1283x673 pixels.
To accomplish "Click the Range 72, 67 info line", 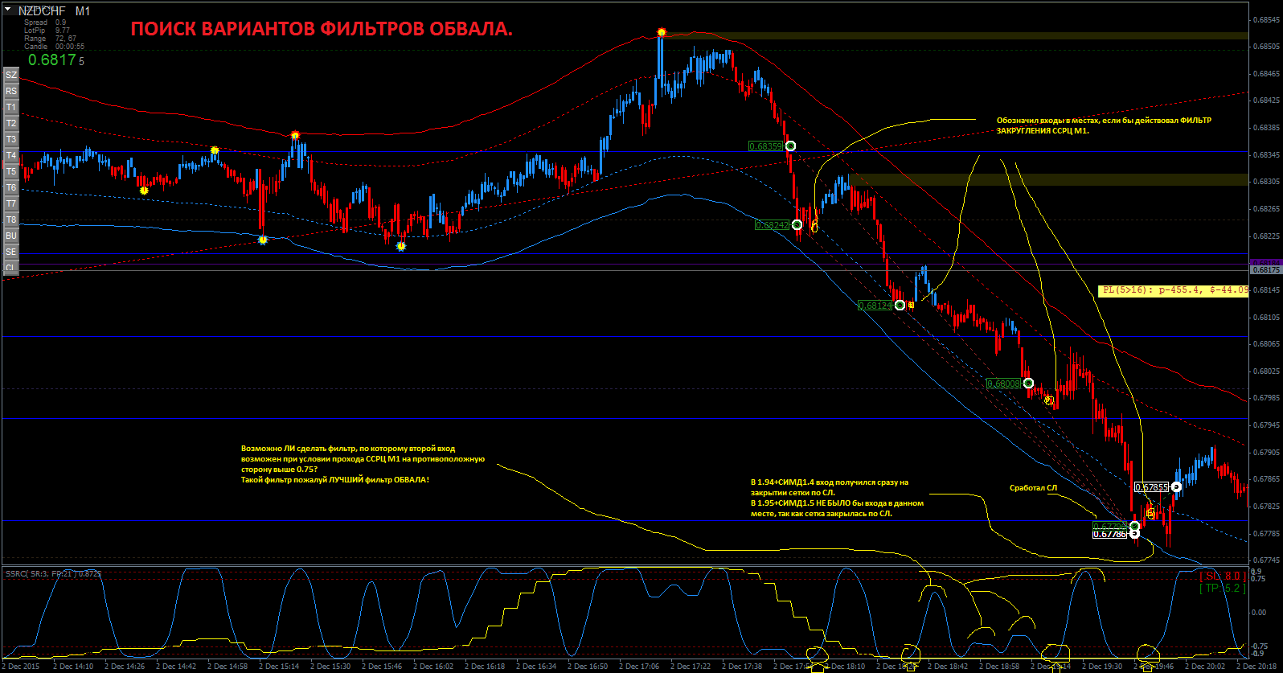I will [50, 39].
